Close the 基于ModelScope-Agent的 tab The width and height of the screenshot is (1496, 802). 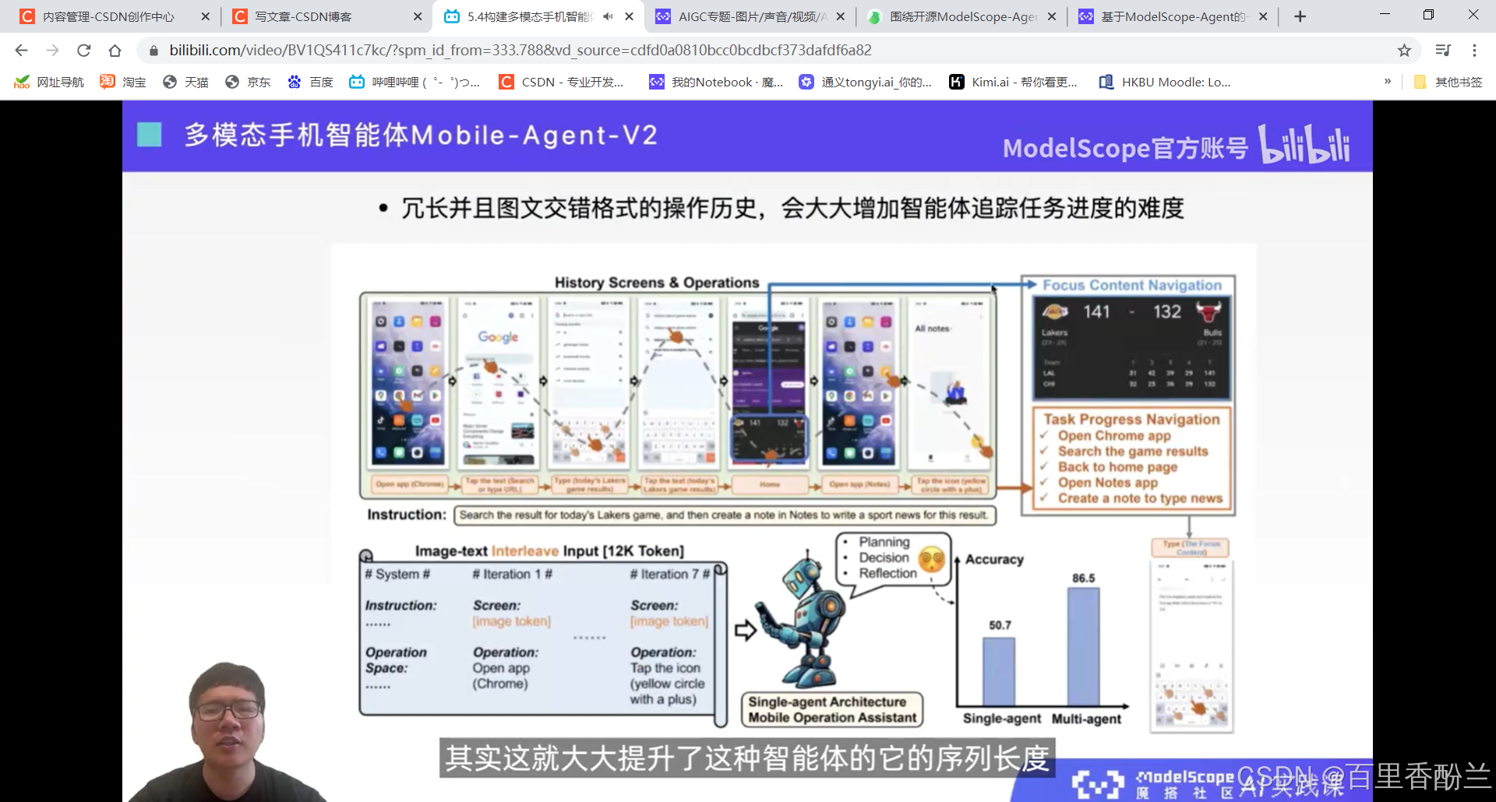pyautogui.click(x=1263, y=16)
